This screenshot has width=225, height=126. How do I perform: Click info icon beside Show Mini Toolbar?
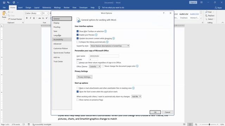pyautogui.click(x=105, y=31)
